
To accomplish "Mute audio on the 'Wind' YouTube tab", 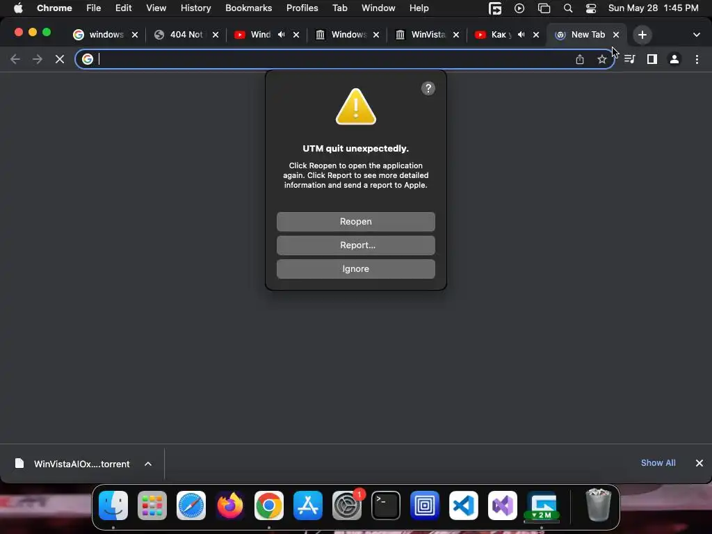I will pyautogui.click(x=282, y=35).
